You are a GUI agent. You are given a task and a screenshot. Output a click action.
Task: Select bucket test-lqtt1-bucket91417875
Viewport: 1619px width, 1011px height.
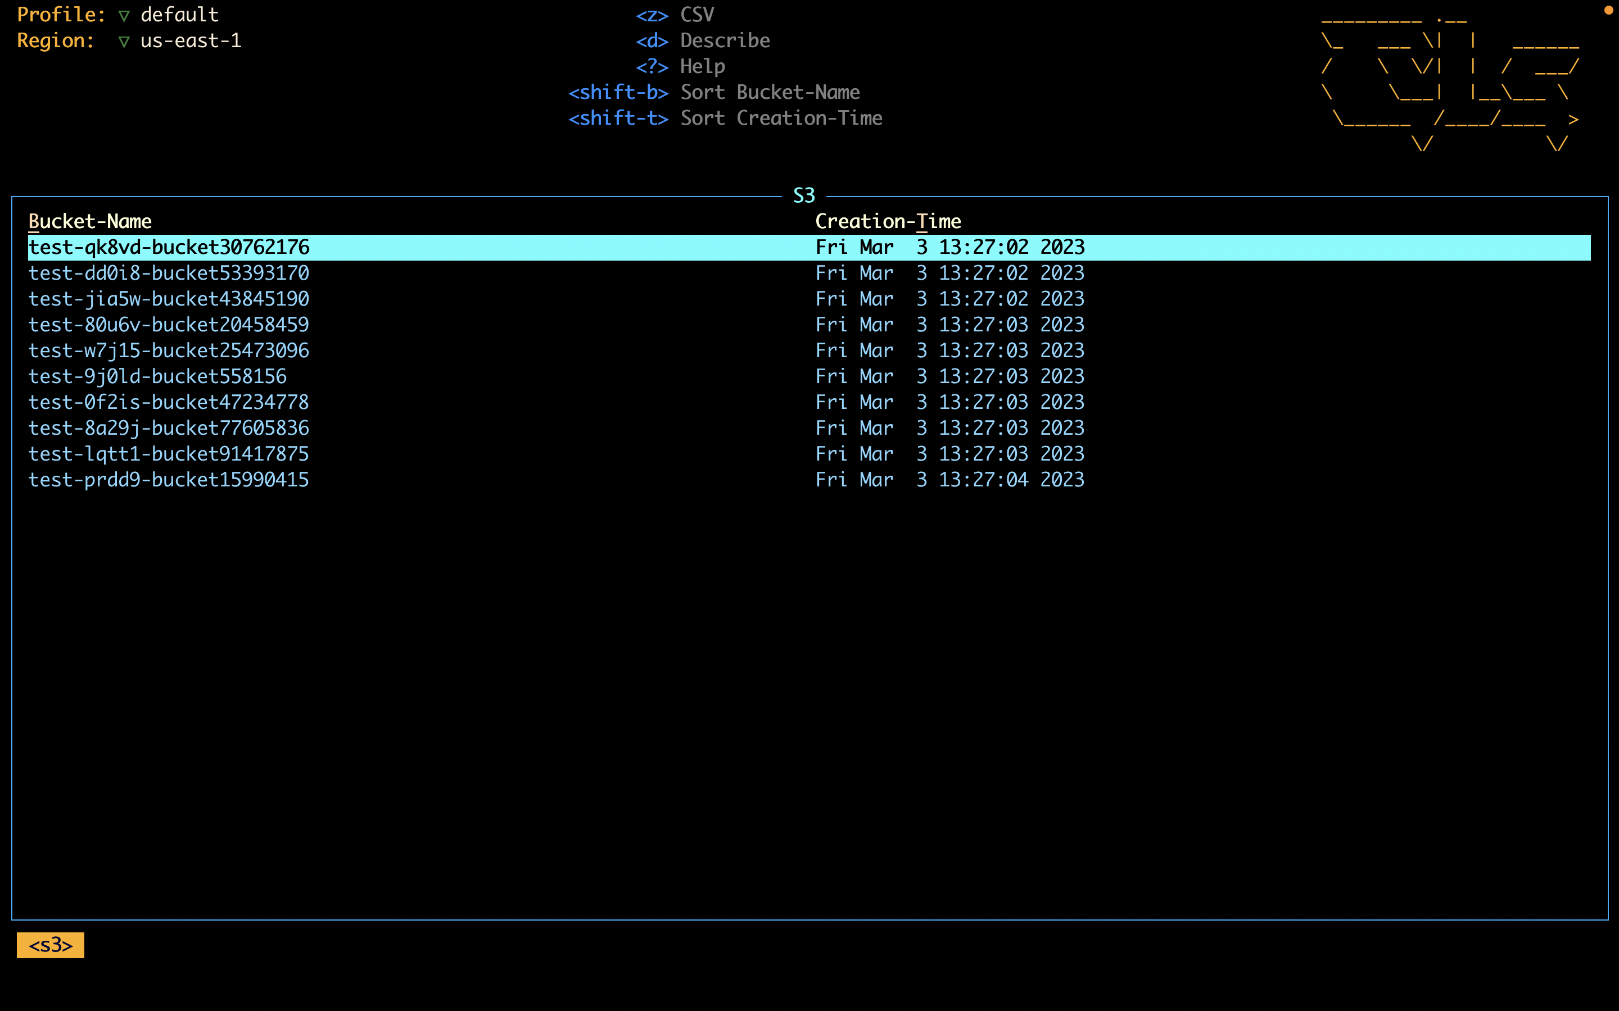169,454
